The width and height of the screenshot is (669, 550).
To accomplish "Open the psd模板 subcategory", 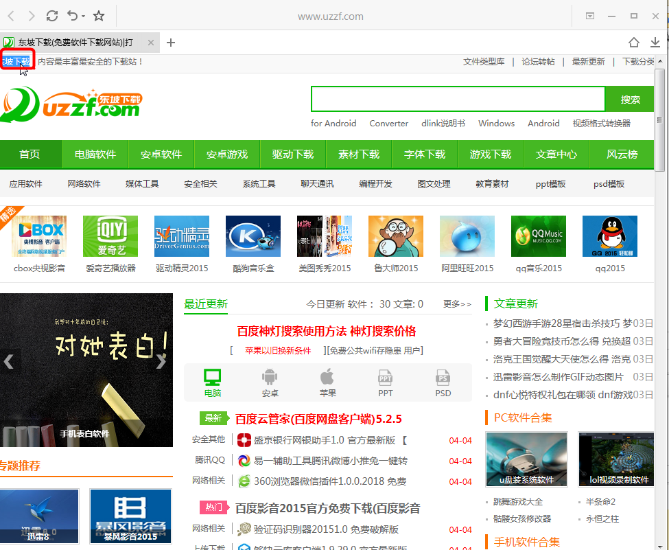I will click(x=609, y=184).
